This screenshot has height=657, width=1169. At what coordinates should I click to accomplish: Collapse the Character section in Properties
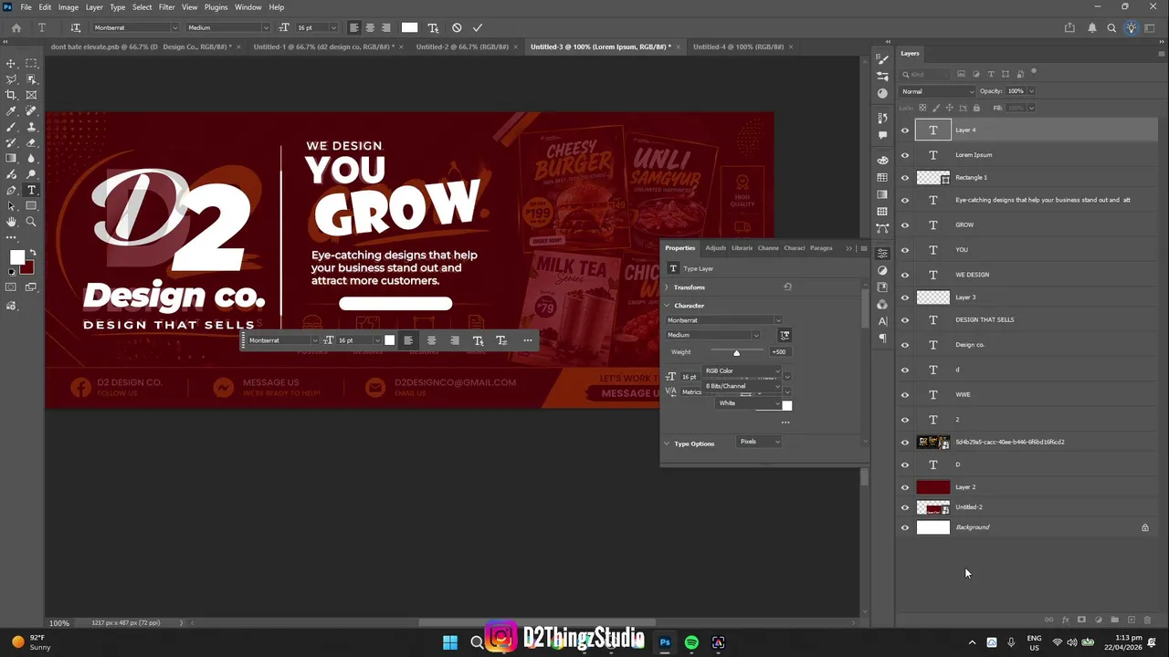coord(667,306)
